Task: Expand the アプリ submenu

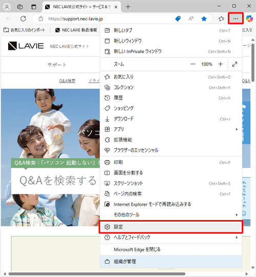Action: (171, 129)
